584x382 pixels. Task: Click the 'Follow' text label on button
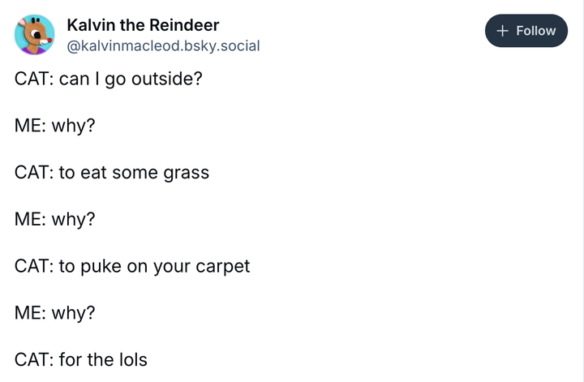click(536, 31)
